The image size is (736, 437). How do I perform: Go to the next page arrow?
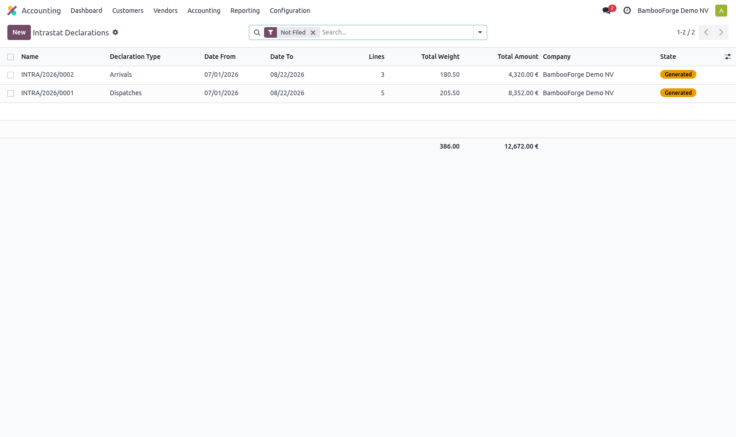721,32
